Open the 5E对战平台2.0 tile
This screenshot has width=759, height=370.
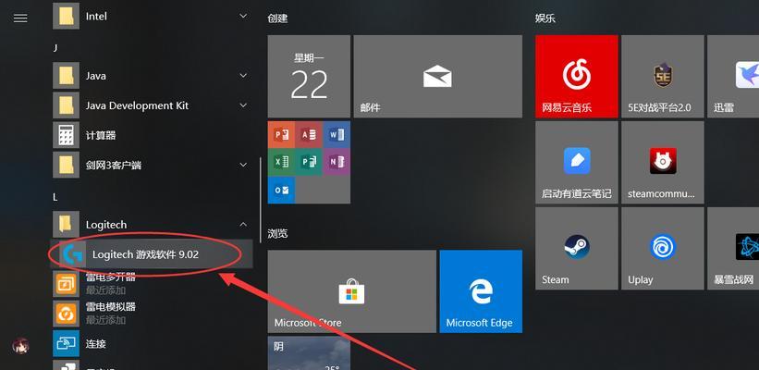click(663, 76)
